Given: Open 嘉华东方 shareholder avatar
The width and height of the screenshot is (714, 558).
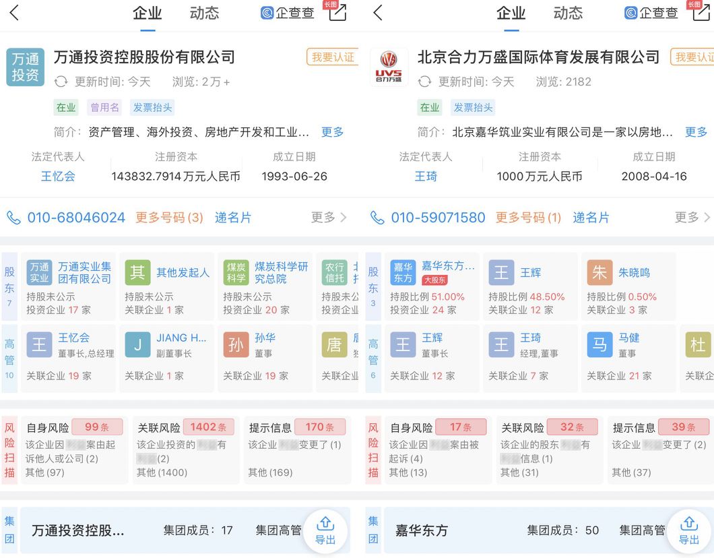Looking at the screenshot, I should coord(403,272).
